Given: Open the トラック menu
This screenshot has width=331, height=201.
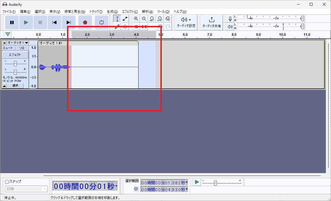Looking at the screenshot, I should tap(96, 12).
